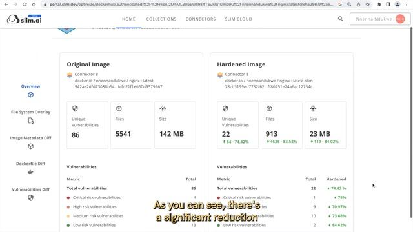Viewport: 413px width, 232px height.
Task: Click the Image Metadata Diff cube icon
Action: [30, 146]
